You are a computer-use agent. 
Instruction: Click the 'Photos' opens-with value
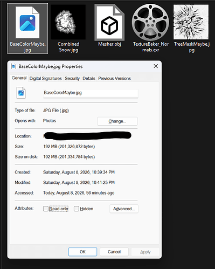(x=50, y=121)
